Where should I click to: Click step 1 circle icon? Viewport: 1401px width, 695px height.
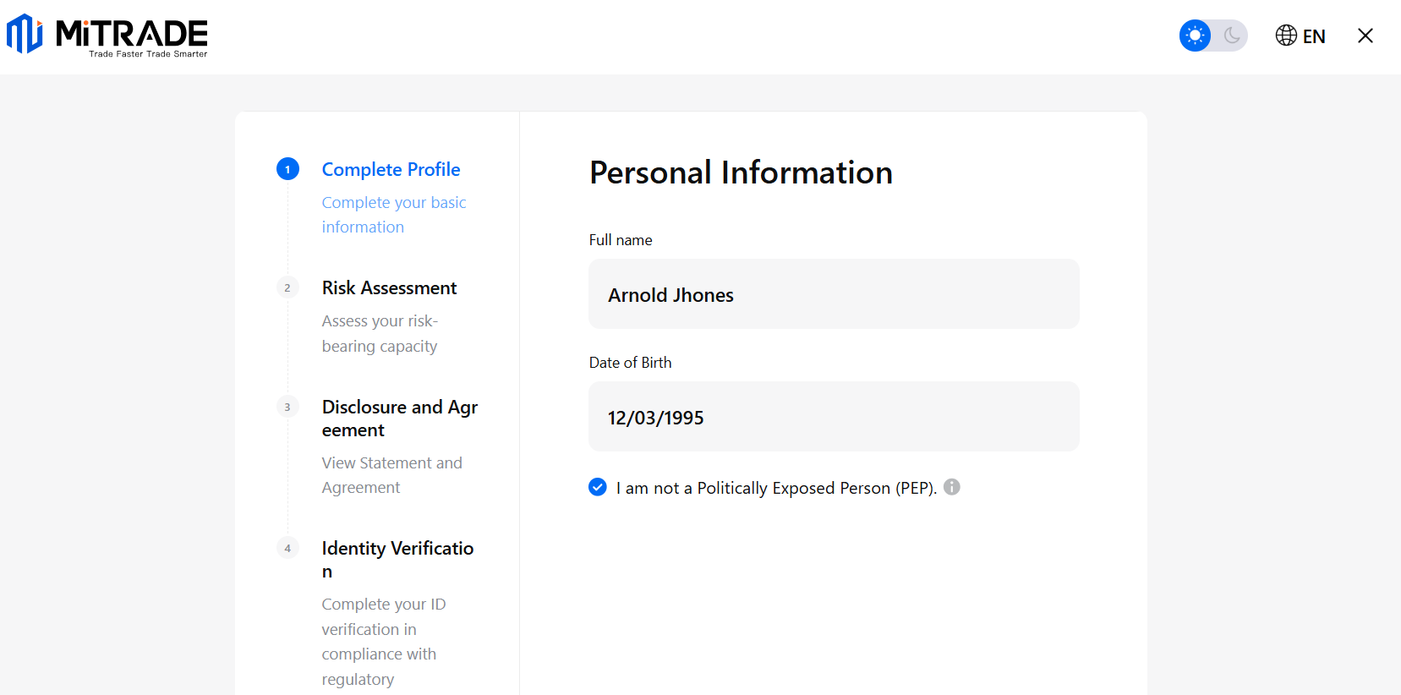click(287, 169)
